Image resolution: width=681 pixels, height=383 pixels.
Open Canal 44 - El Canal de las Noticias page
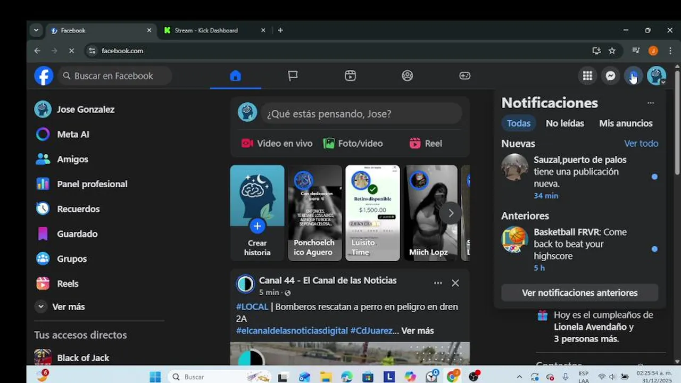(328, 280)
